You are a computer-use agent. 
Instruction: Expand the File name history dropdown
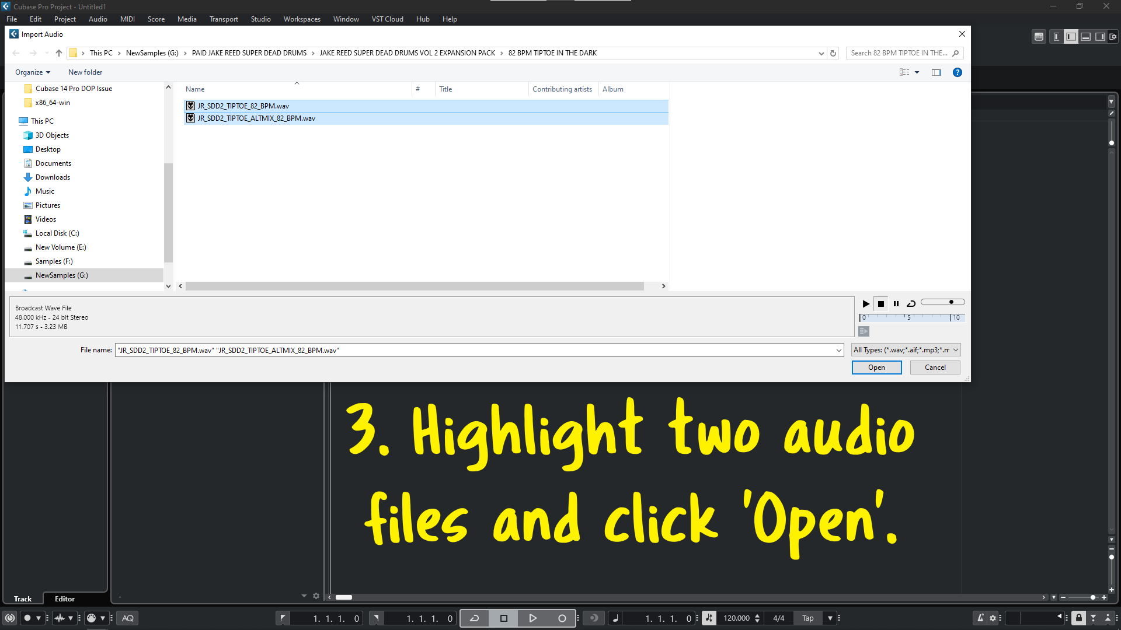[838, 350]
